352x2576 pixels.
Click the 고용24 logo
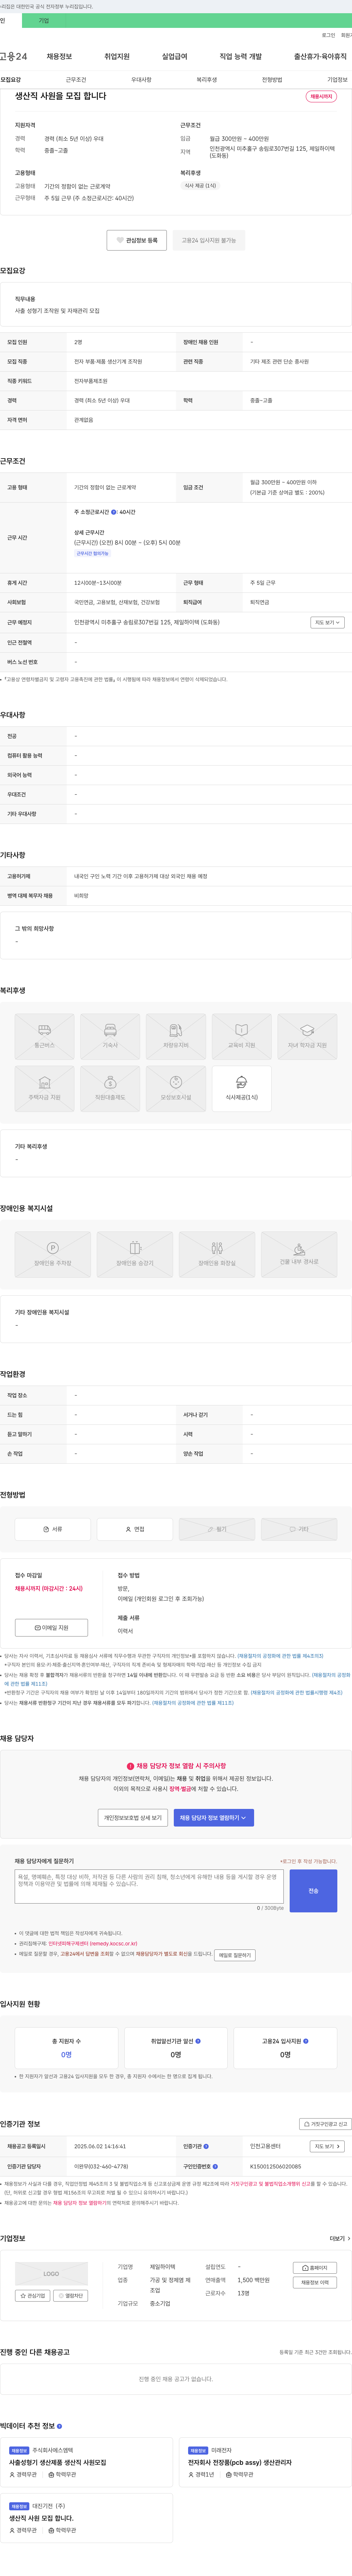[14, 57]
